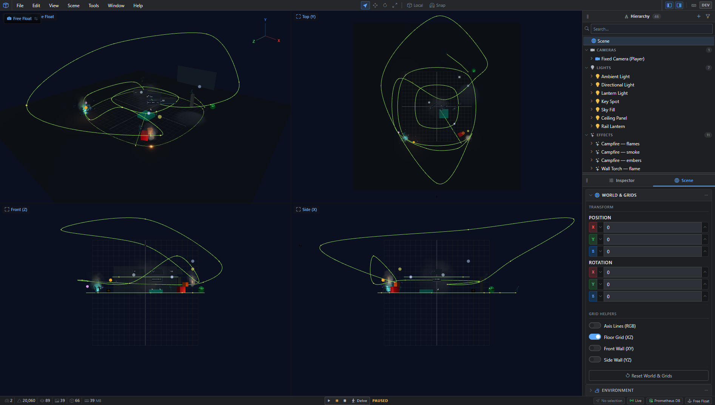Click Reset World & Grids button
The image size is (715, 405).
pyautogui.click(x=649, y=376)
